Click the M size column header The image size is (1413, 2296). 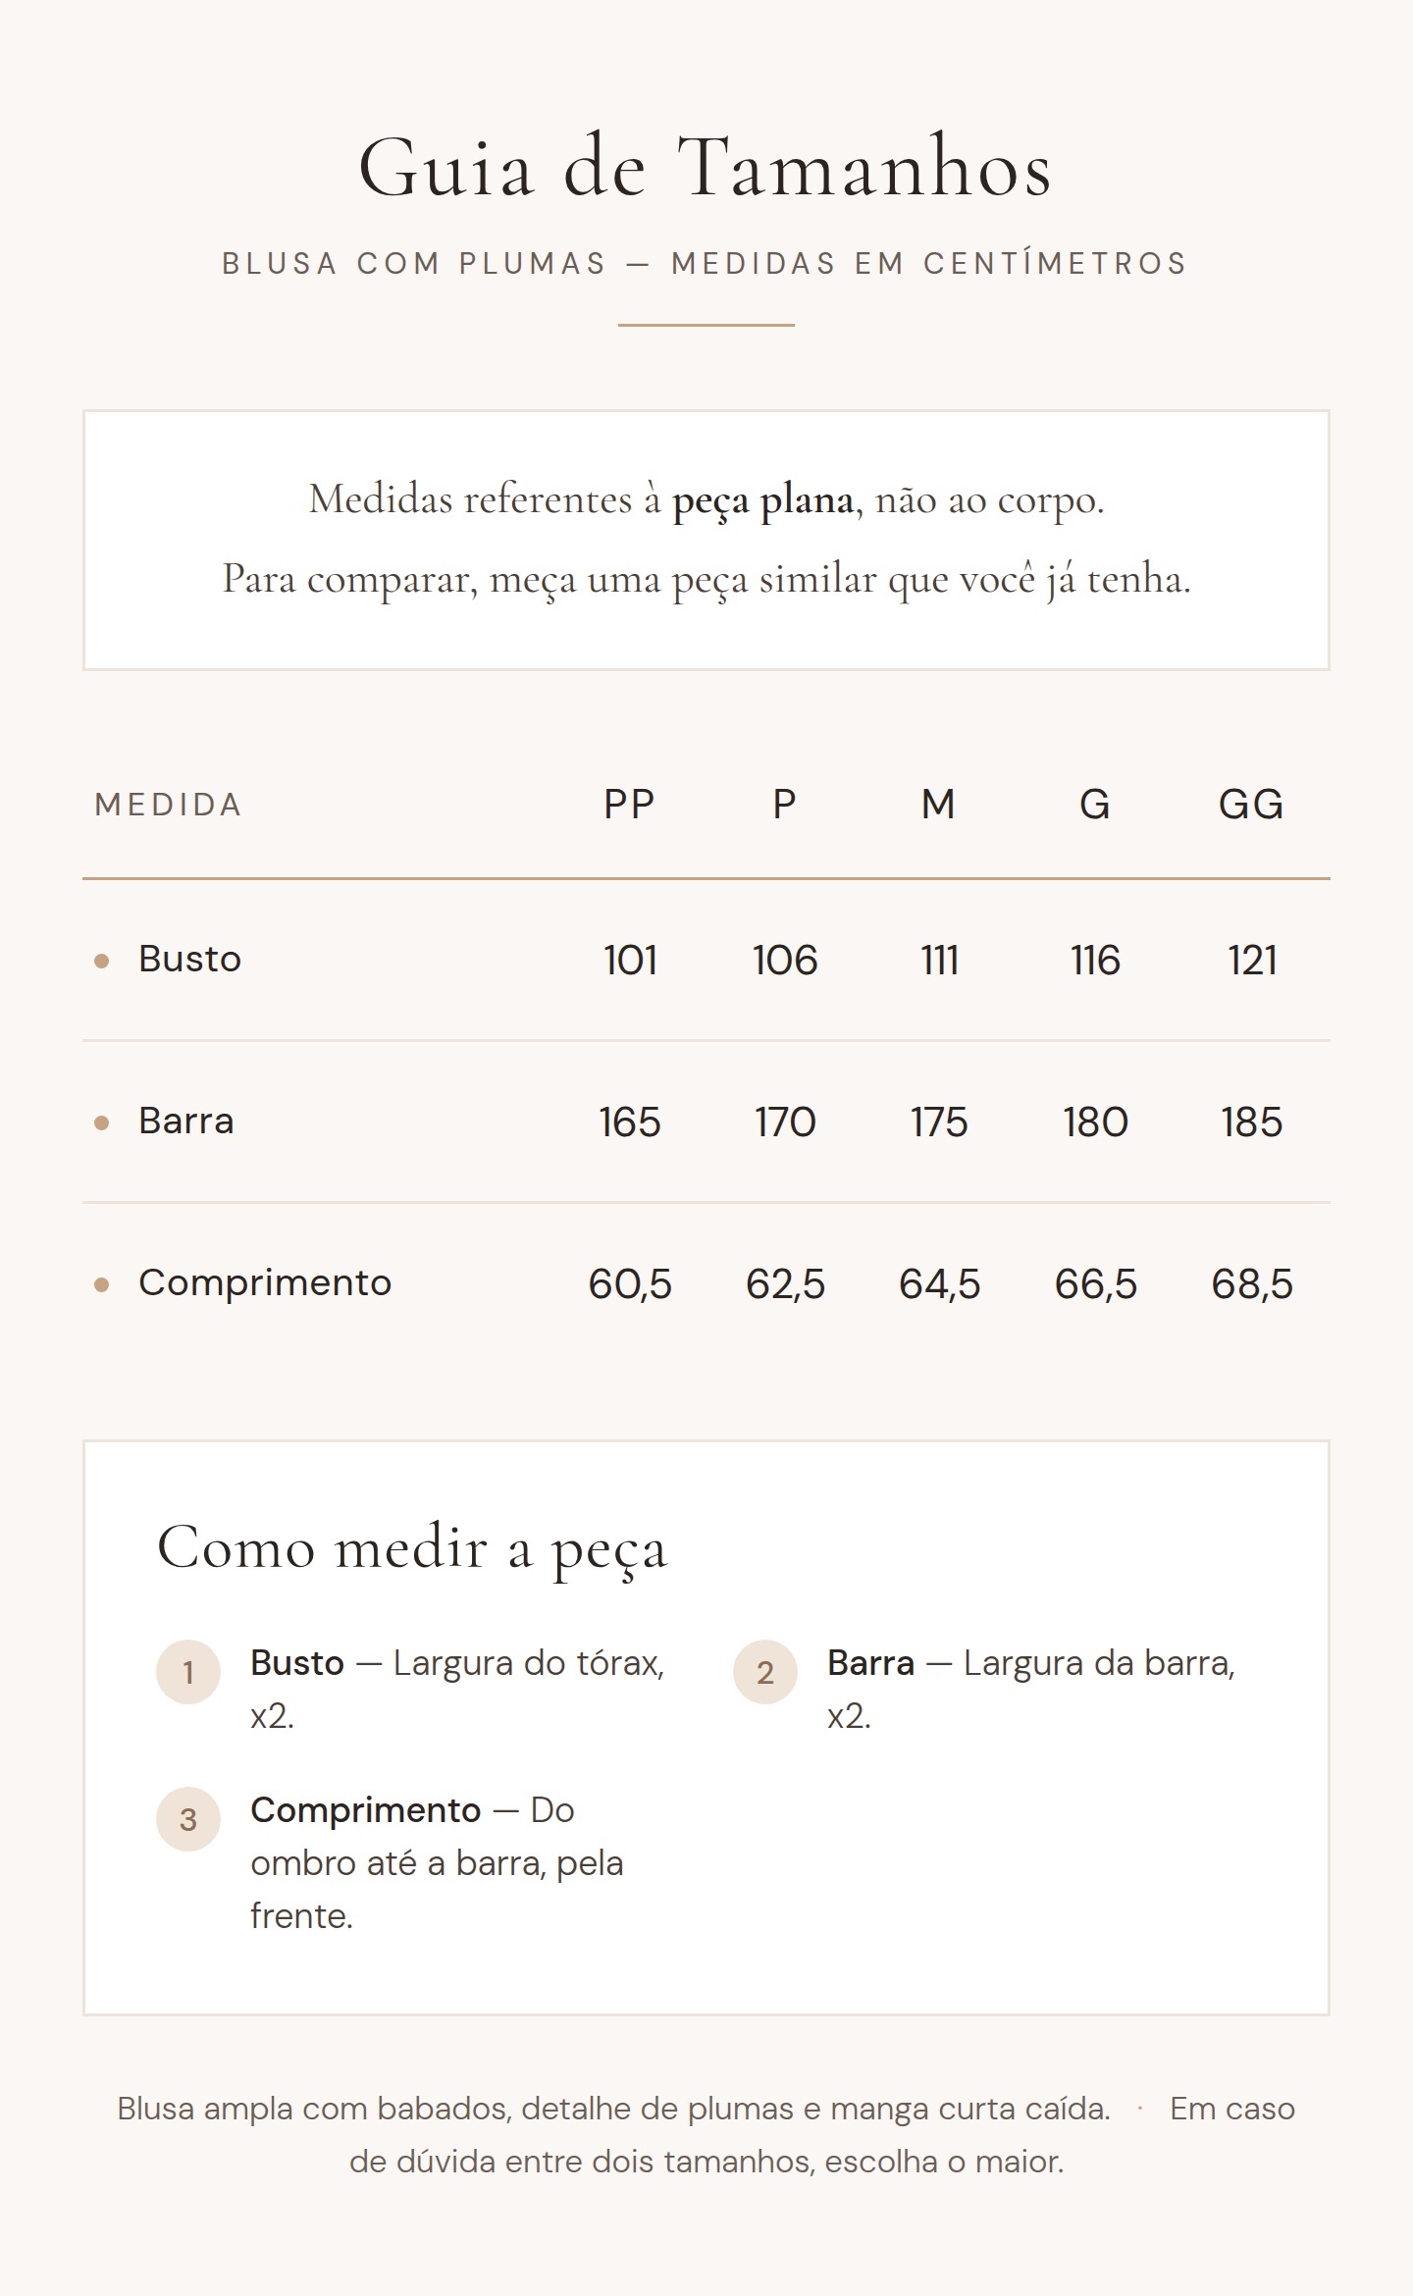[x=938, y=805]
